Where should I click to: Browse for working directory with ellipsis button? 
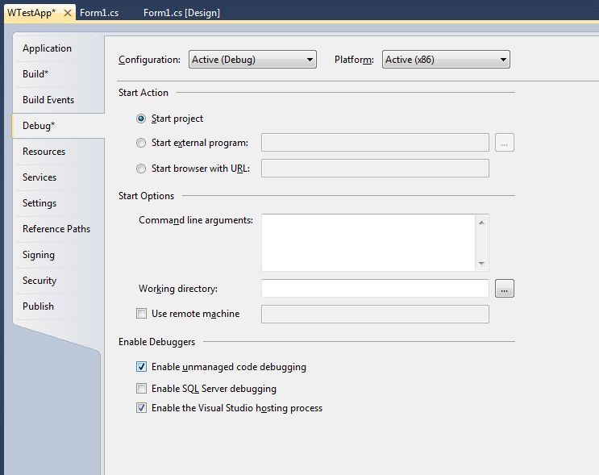pos(504,288)
